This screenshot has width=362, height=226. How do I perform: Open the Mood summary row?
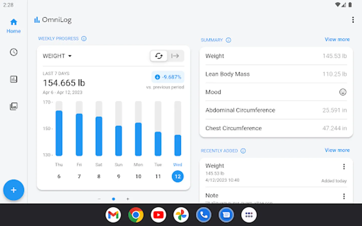[x=276, y=92]
